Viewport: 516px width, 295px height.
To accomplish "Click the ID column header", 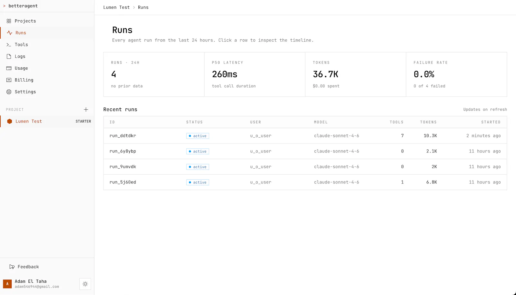I will (x=112, y=122).
